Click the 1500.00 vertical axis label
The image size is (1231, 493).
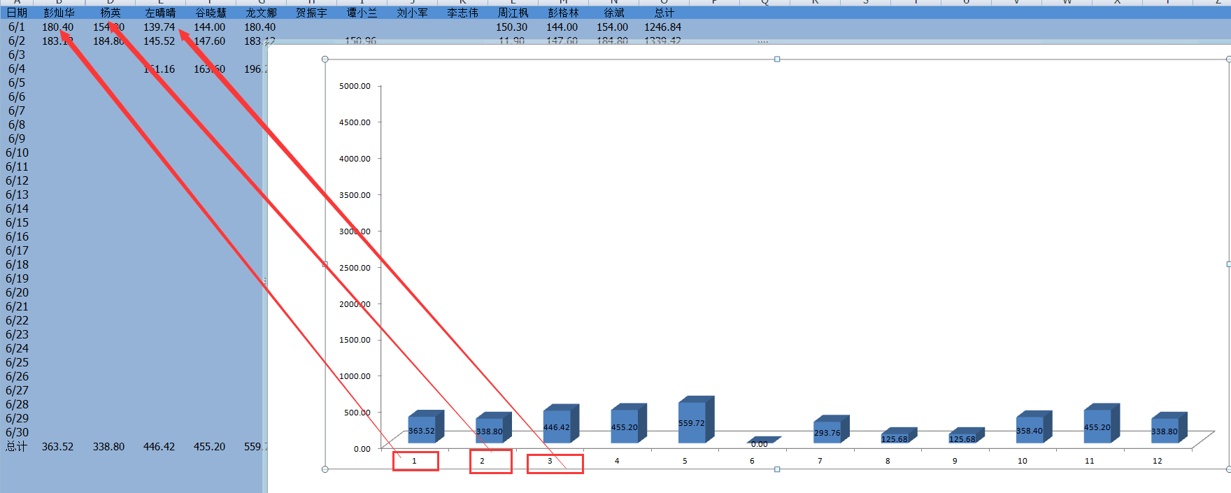click(355, 340)
